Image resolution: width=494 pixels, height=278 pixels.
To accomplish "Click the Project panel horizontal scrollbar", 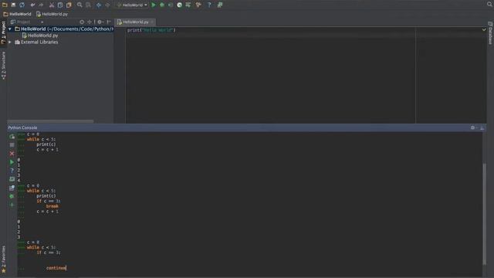I will tap(50, 121).
